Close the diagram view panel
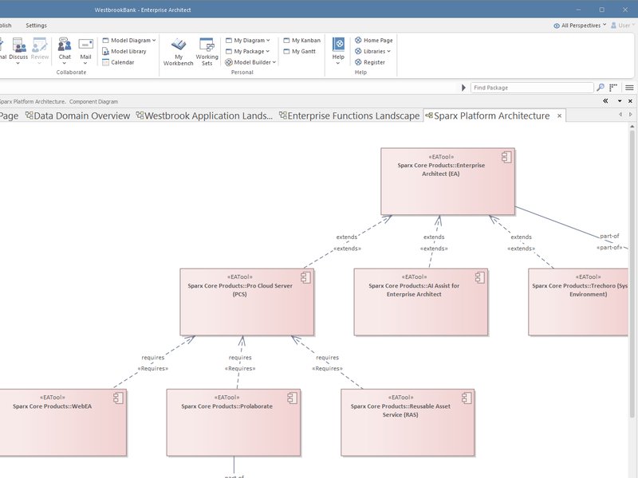This screenshot has width=638, height=478. point(630,101)
